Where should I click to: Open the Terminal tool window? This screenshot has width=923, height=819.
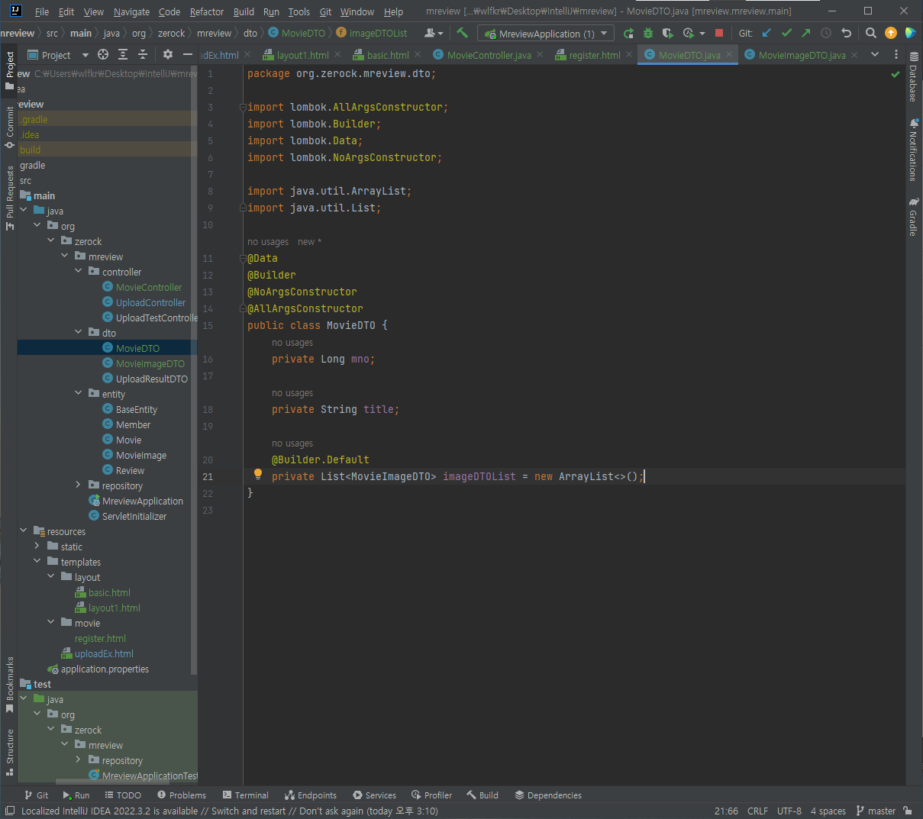point(245,795)
